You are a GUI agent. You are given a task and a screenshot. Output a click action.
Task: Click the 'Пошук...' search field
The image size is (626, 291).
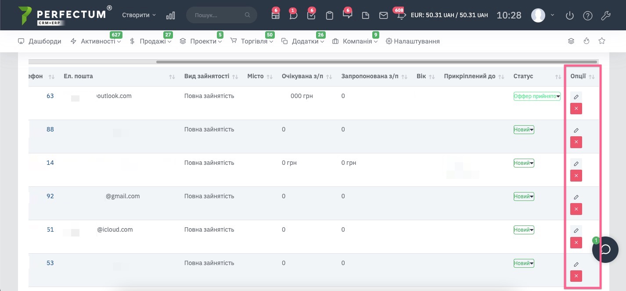pyautogui.click(x=218, y=15)
